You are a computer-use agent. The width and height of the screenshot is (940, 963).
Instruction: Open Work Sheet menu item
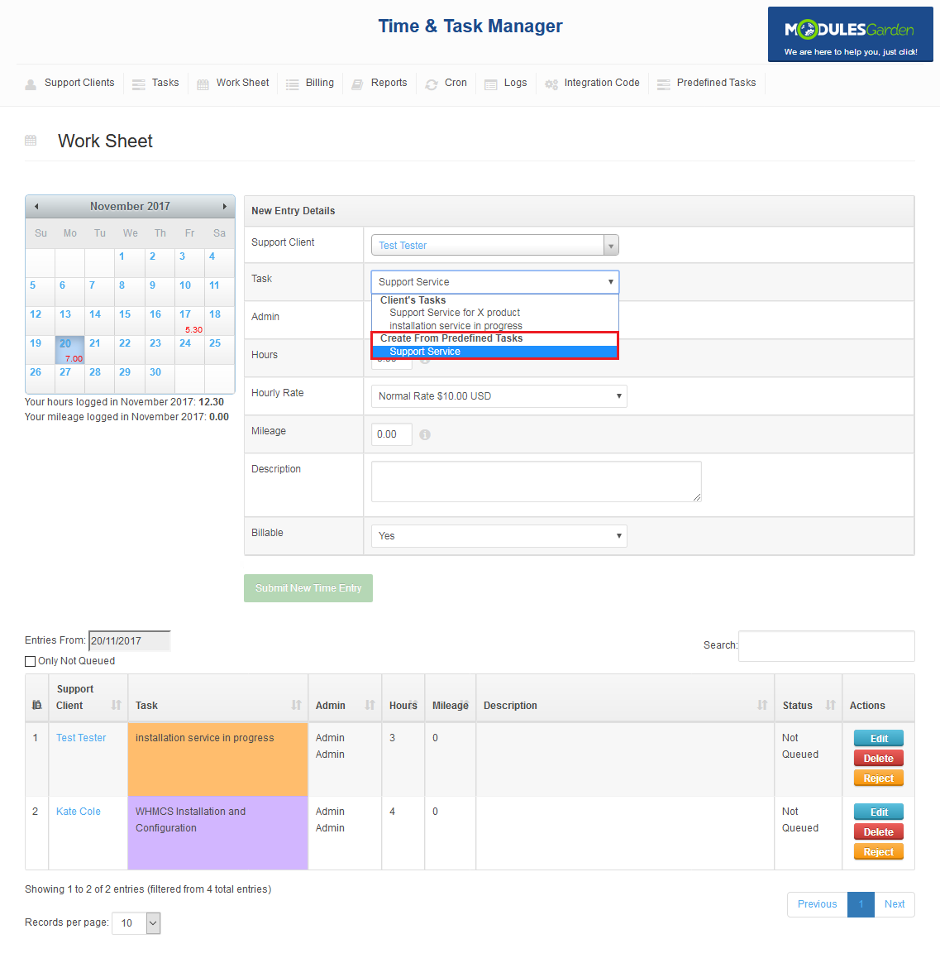[x=242, y=83]
